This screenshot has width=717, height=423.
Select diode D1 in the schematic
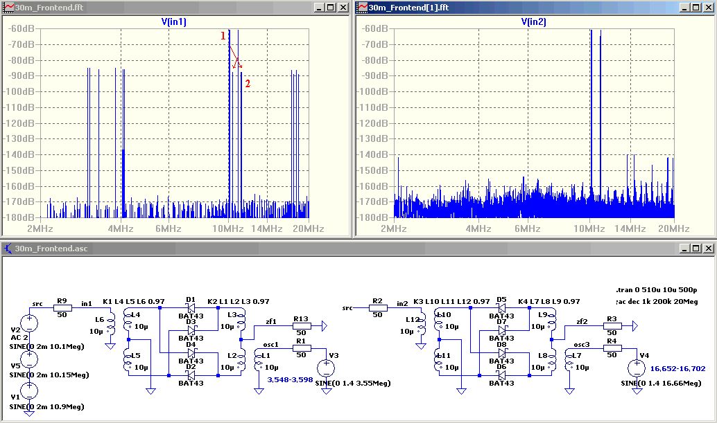coord(190,309)
